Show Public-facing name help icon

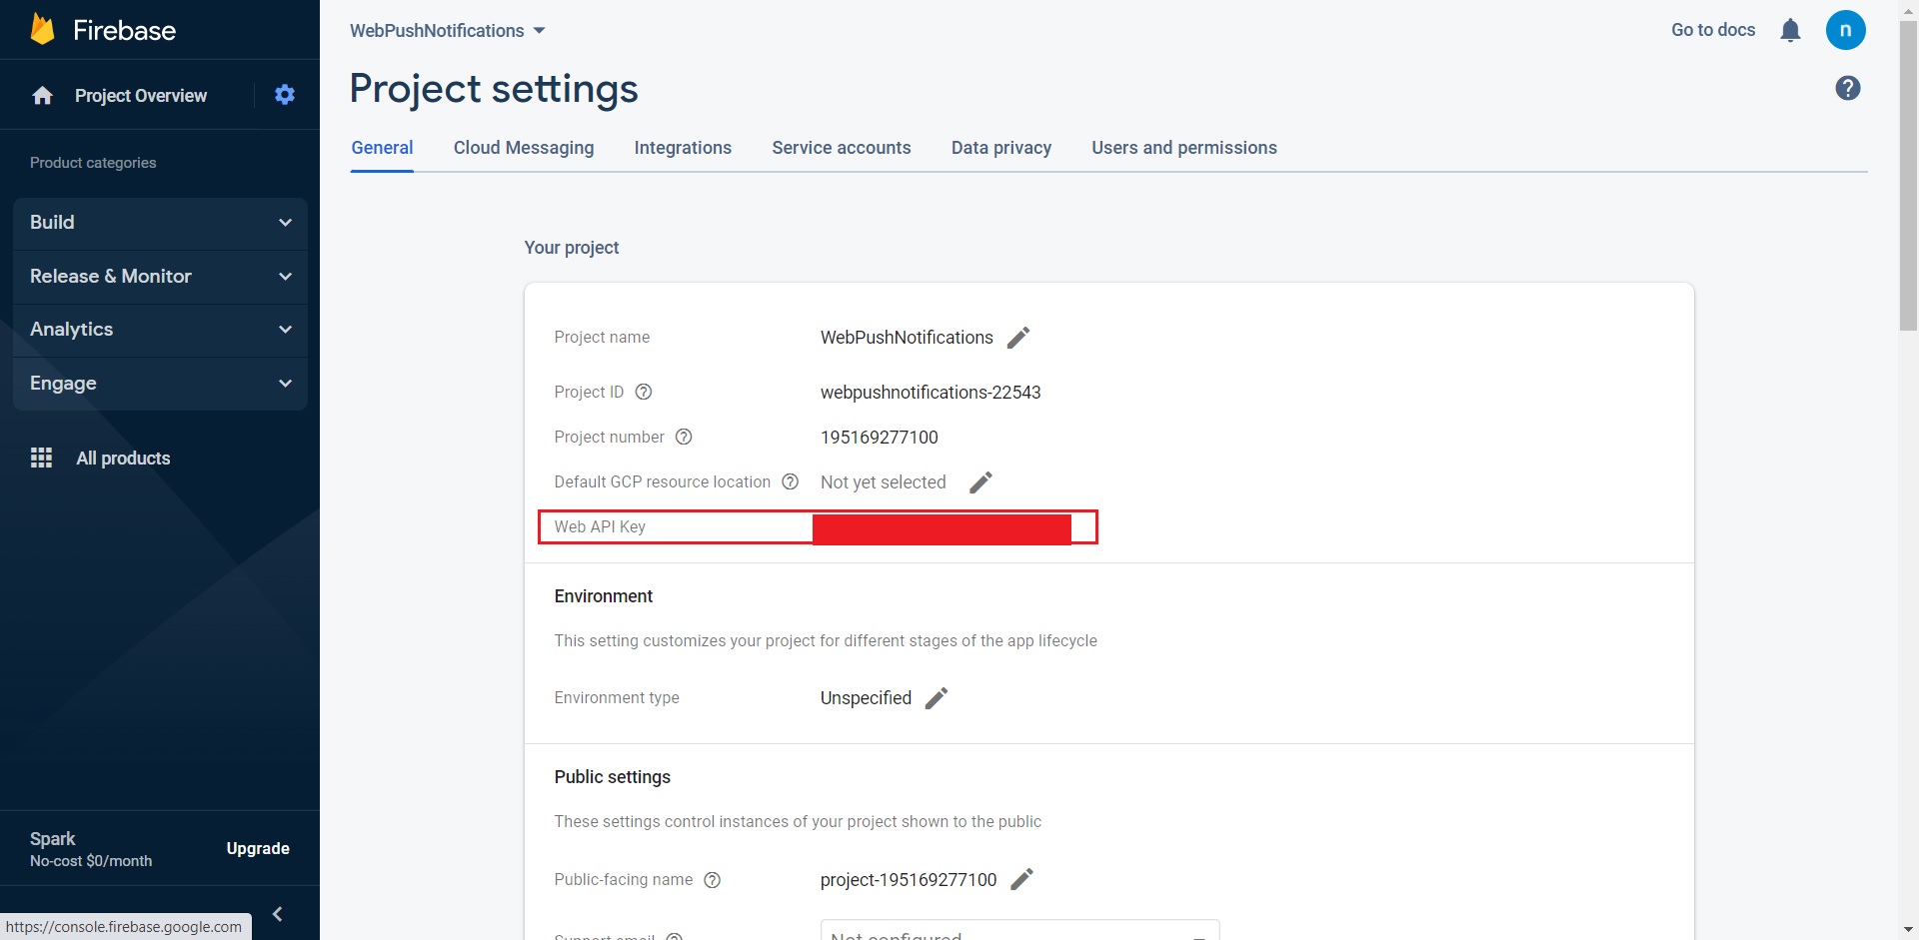[712, 880]
